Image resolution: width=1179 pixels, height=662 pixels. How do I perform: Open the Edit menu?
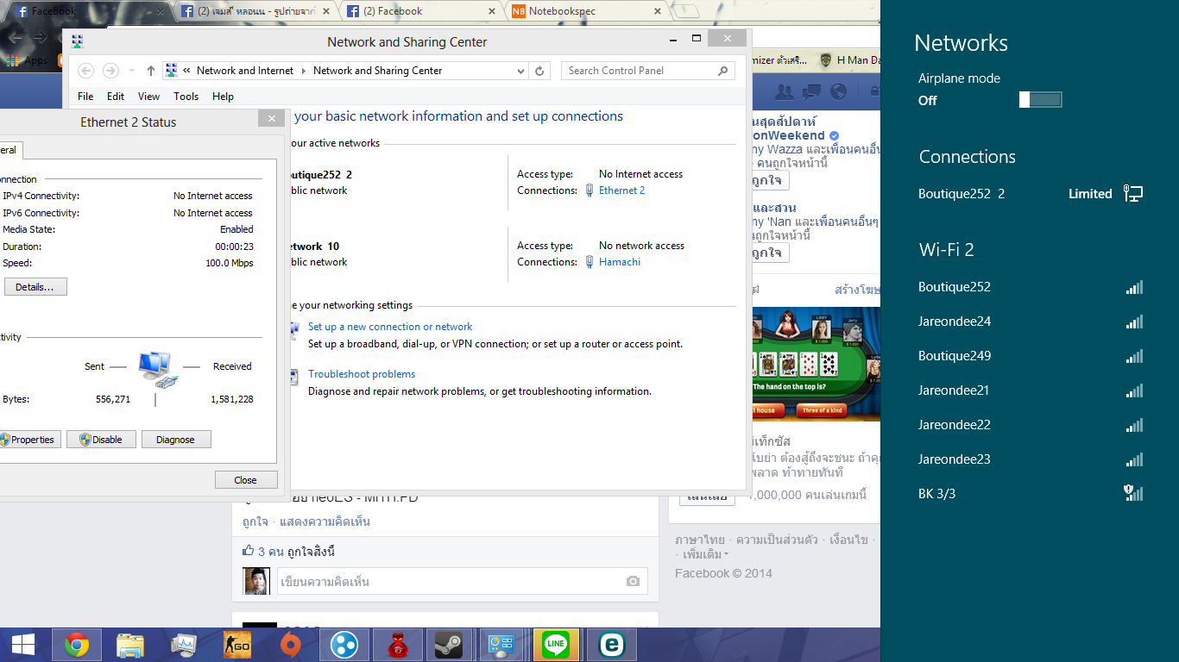point(116,97)
